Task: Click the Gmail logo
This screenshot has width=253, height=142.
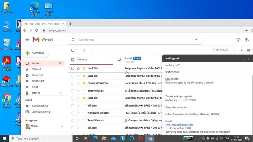Action: tap(43, 40)
